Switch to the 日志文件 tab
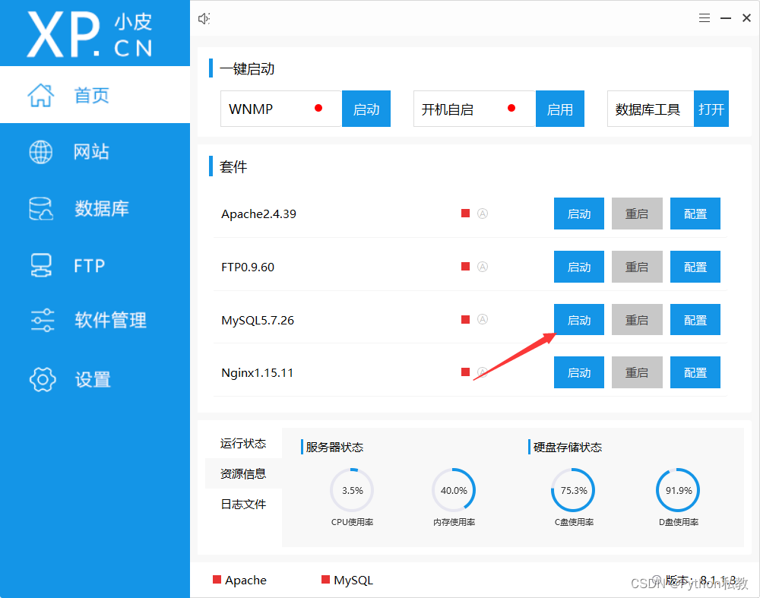This screenshot has height=598, width=760. (x=243, y=503)
